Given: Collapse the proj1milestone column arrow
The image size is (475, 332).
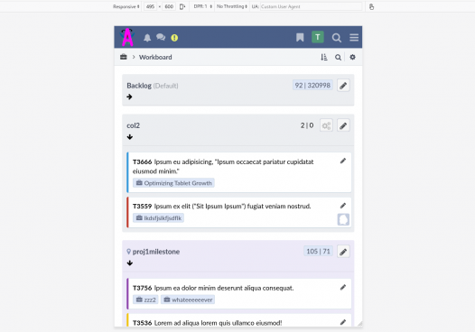Looking at the screenshot, I should click(x=130, y=263).
